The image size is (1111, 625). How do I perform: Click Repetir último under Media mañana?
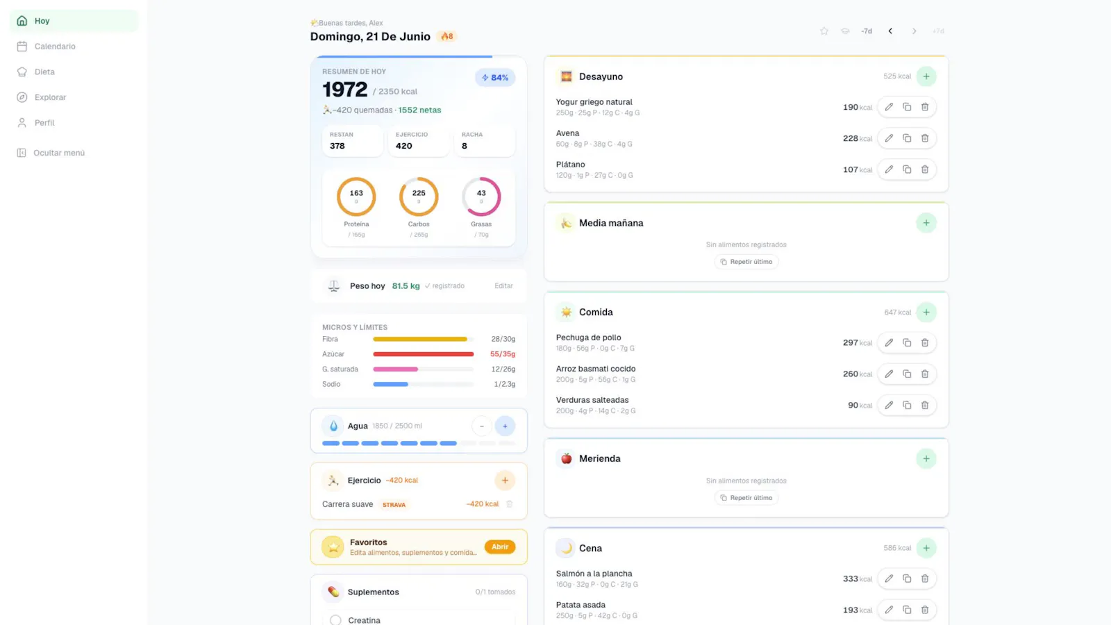(x=746, y=262)
